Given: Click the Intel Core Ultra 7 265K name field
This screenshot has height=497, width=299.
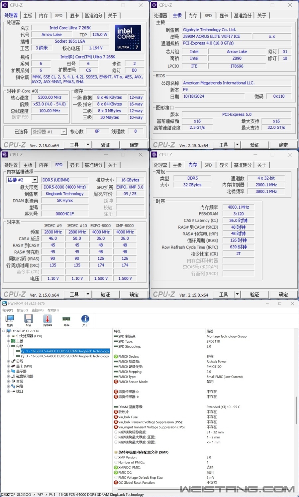Looking at the screenshot, I should [x=70, y=28].
